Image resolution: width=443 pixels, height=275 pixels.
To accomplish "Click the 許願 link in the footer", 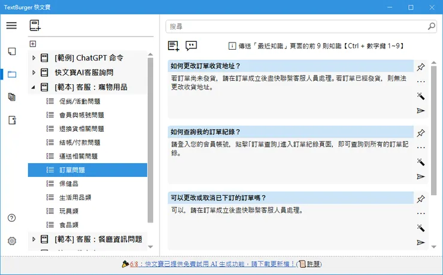I will [x=313, y=264].
